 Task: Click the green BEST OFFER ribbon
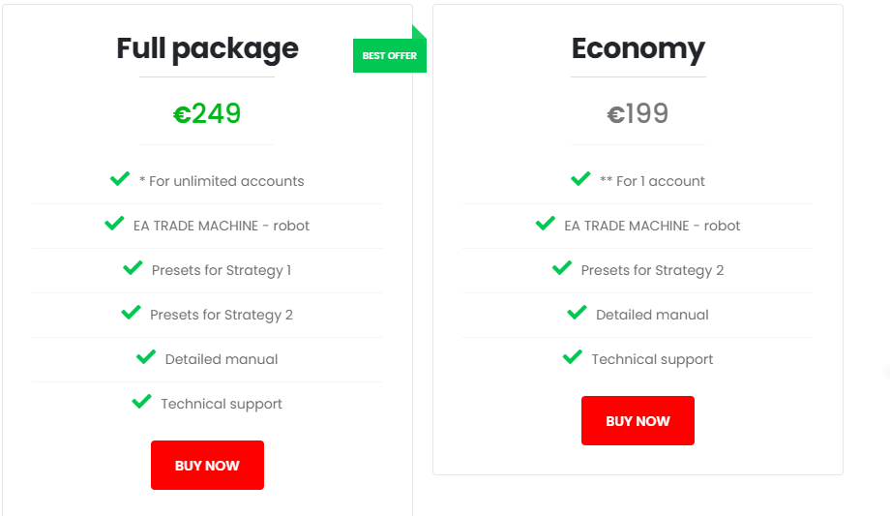[390, 55]
